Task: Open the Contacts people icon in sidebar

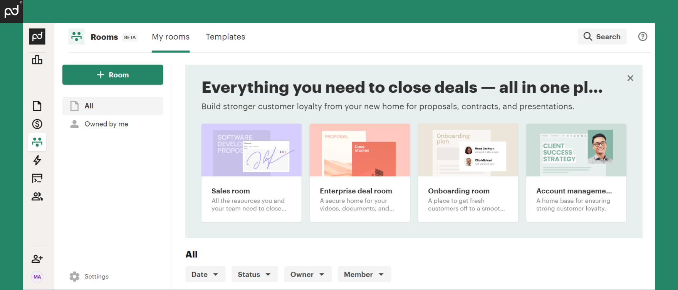Action: coord(37,197)
